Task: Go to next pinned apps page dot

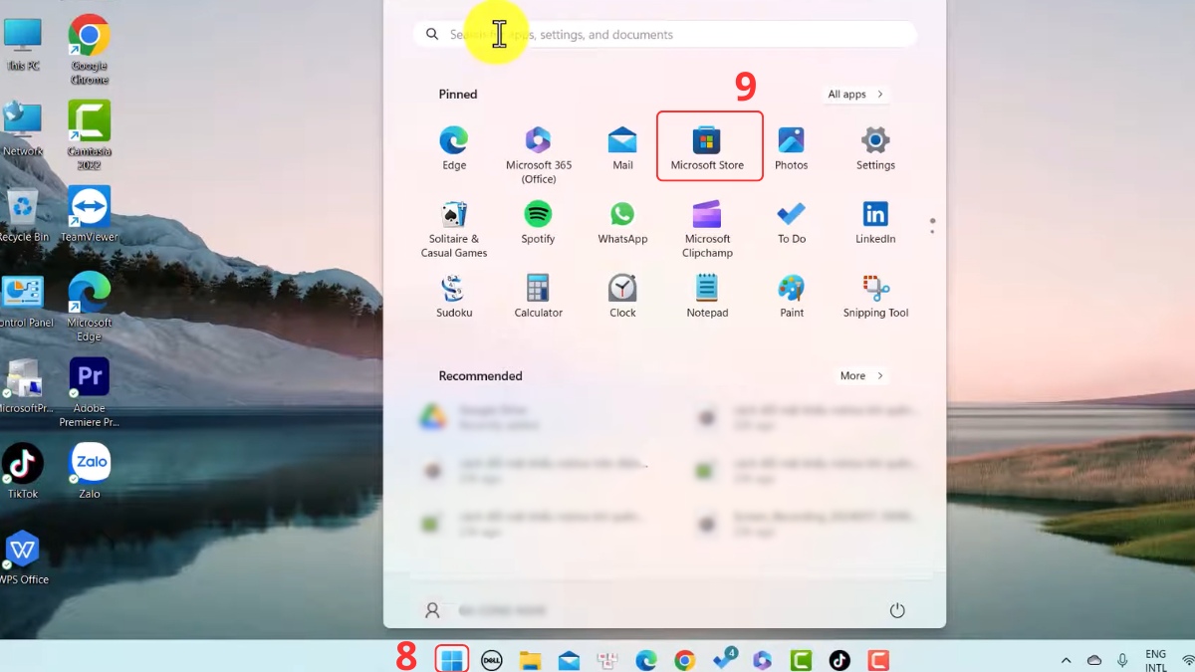Action: [932, 232]
